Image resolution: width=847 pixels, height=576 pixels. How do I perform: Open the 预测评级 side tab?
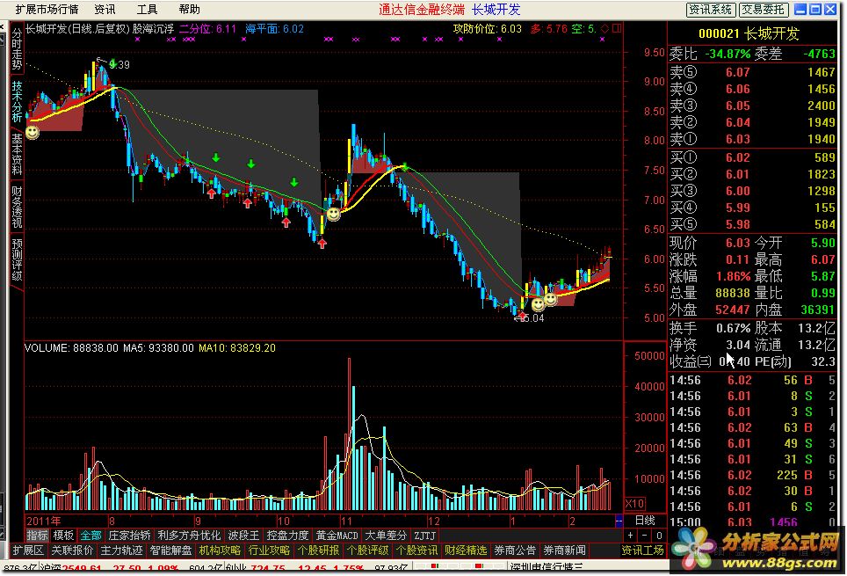(x=18, y=260)
